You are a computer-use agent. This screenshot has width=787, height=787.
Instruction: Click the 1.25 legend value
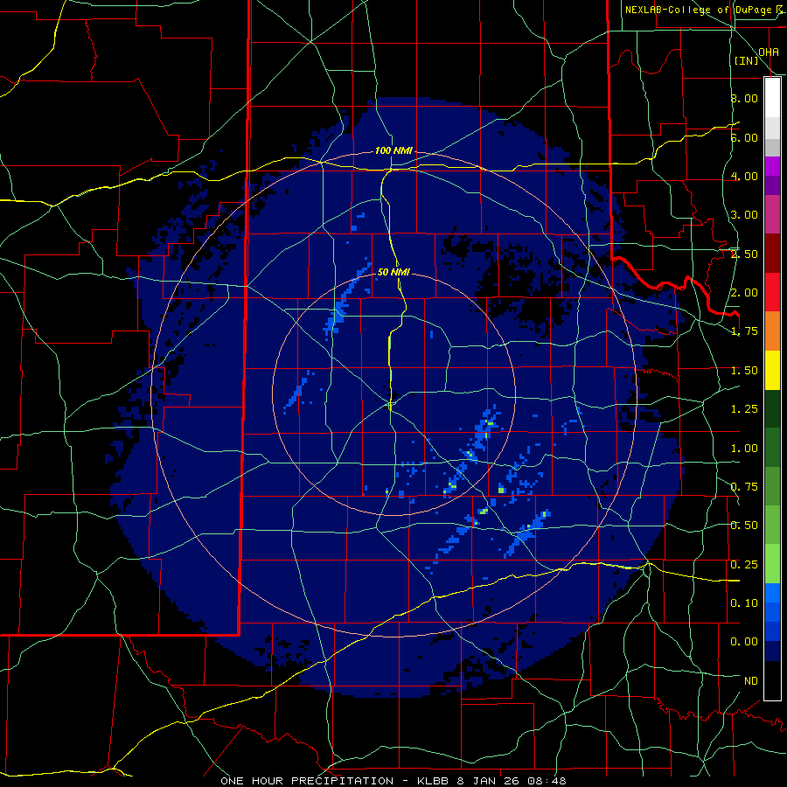(x=744, y=409)
